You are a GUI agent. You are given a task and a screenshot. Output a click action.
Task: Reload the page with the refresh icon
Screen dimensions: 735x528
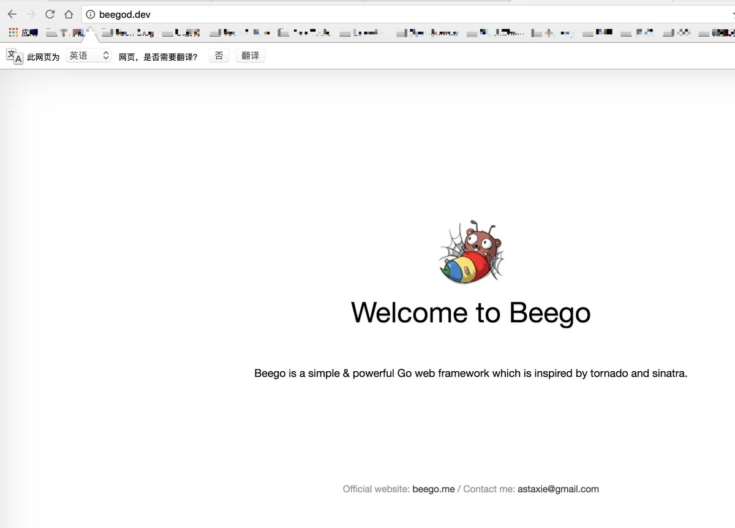(x=50, y=15)
